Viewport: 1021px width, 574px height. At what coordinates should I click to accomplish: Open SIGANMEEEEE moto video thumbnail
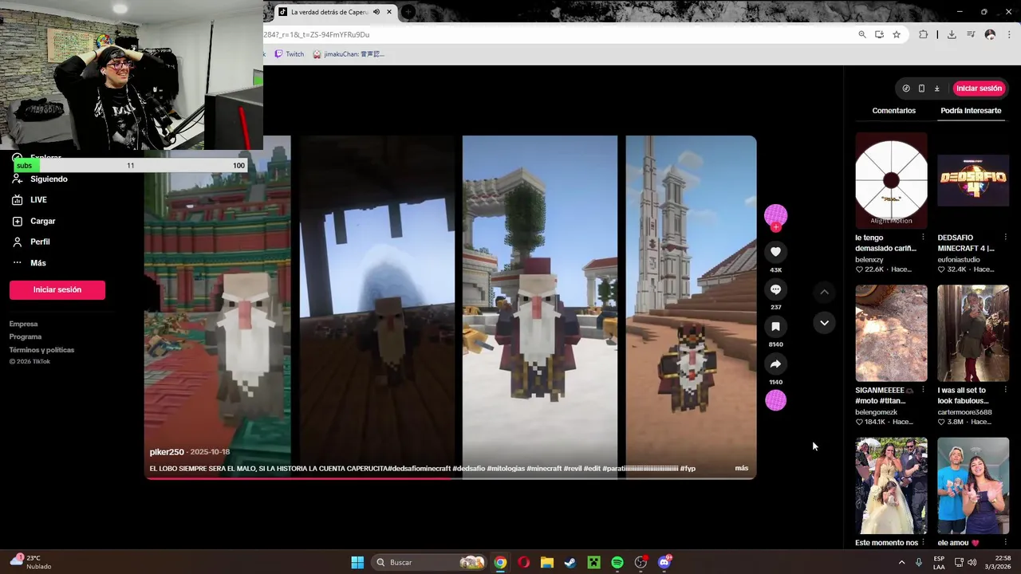(x=891, y=333)
